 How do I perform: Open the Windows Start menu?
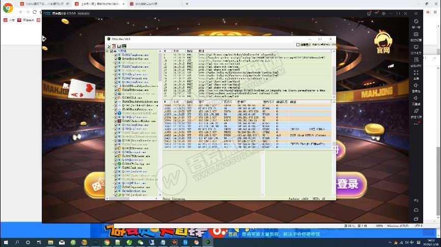(6, 242)
